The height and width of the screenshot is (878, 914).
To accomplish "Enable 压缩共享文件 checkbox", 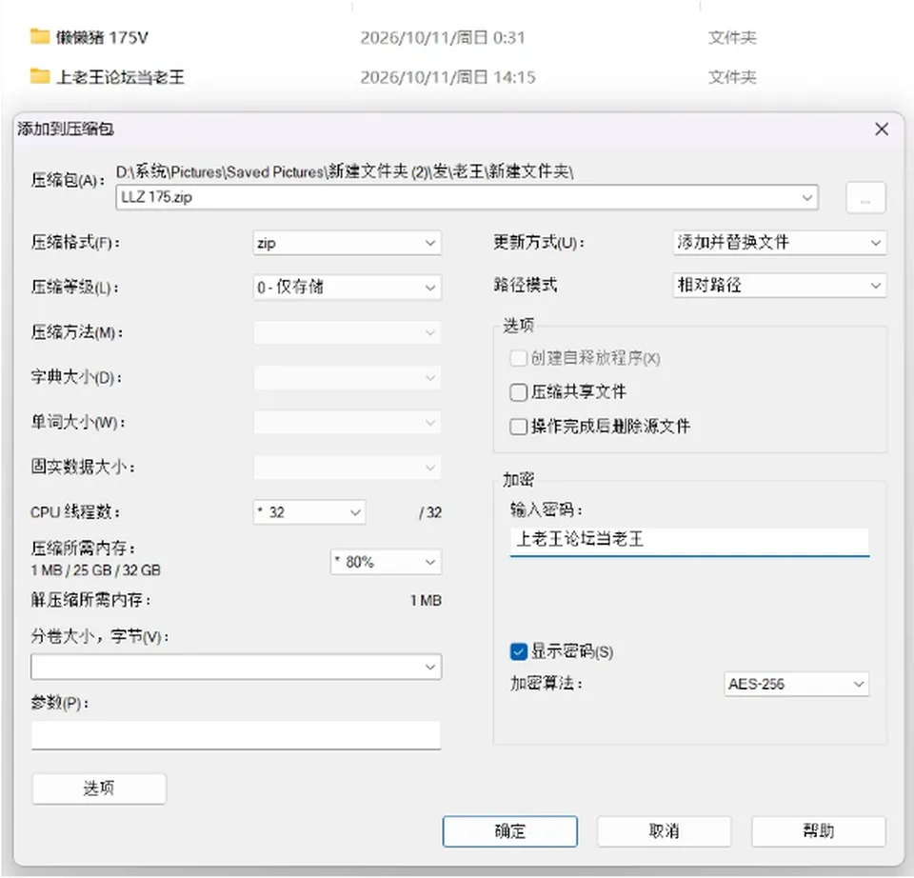I will pos(518,392).
